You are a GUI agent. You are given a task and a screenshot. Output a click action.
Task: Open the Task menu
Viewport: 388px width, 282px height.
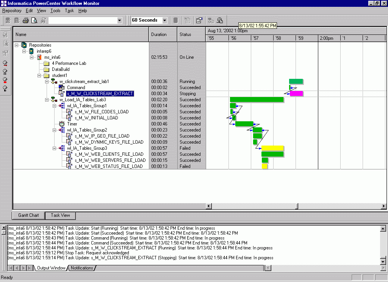pyautogui.click(x=69, y=11)
